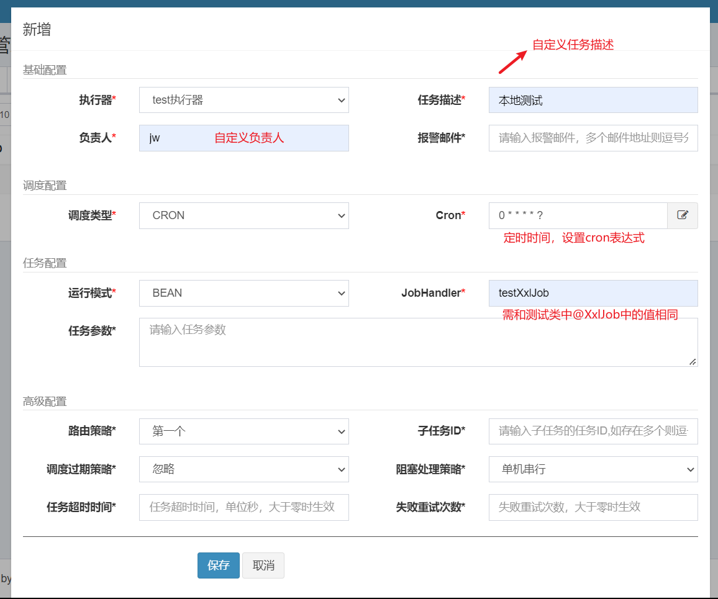Click the 负责人 field label
This screenshot has width=718, height=599.
(x=98, y=138)
